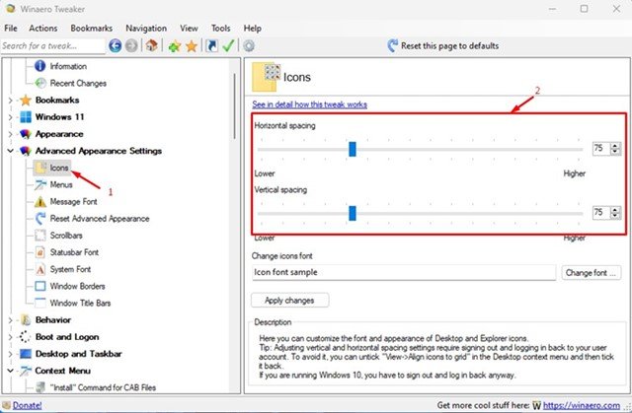Click the Window Title Bars icon
Viewport: 632px width, 413px height.
[x=40, y=303]
